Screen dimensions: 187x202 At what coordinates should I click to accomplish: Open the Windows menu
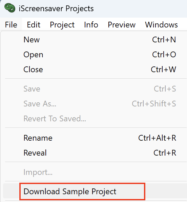click(x=161, y=25)
